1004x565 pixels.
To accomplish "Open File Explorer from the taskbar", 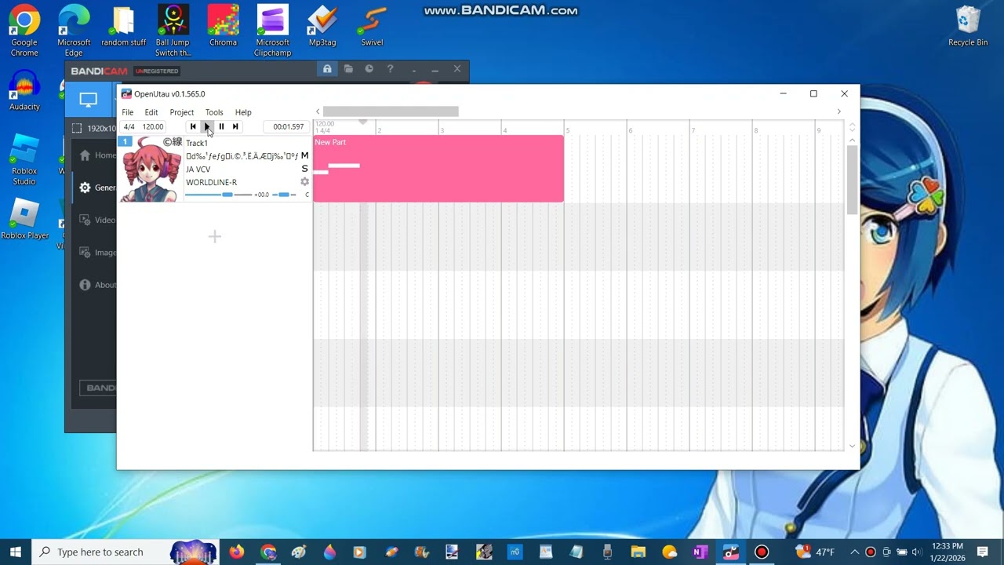I will pyautogui.click(x=638, y=552).
